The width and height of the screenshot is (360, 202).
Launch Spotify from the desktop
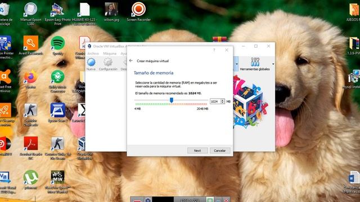point(57,45)
